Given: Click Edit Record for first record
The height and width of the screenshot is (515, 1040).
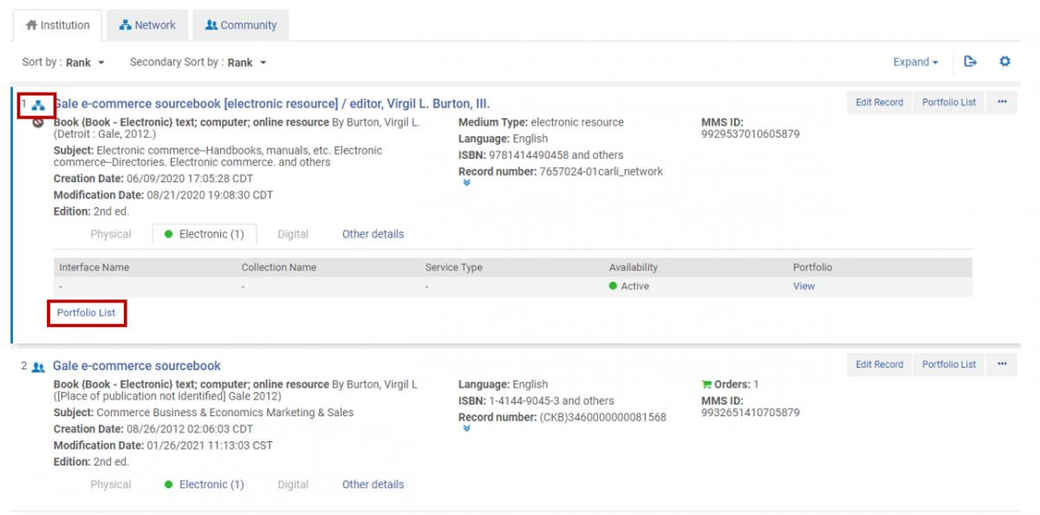Looking at the screenshot, I should click(x=879, y=102).
